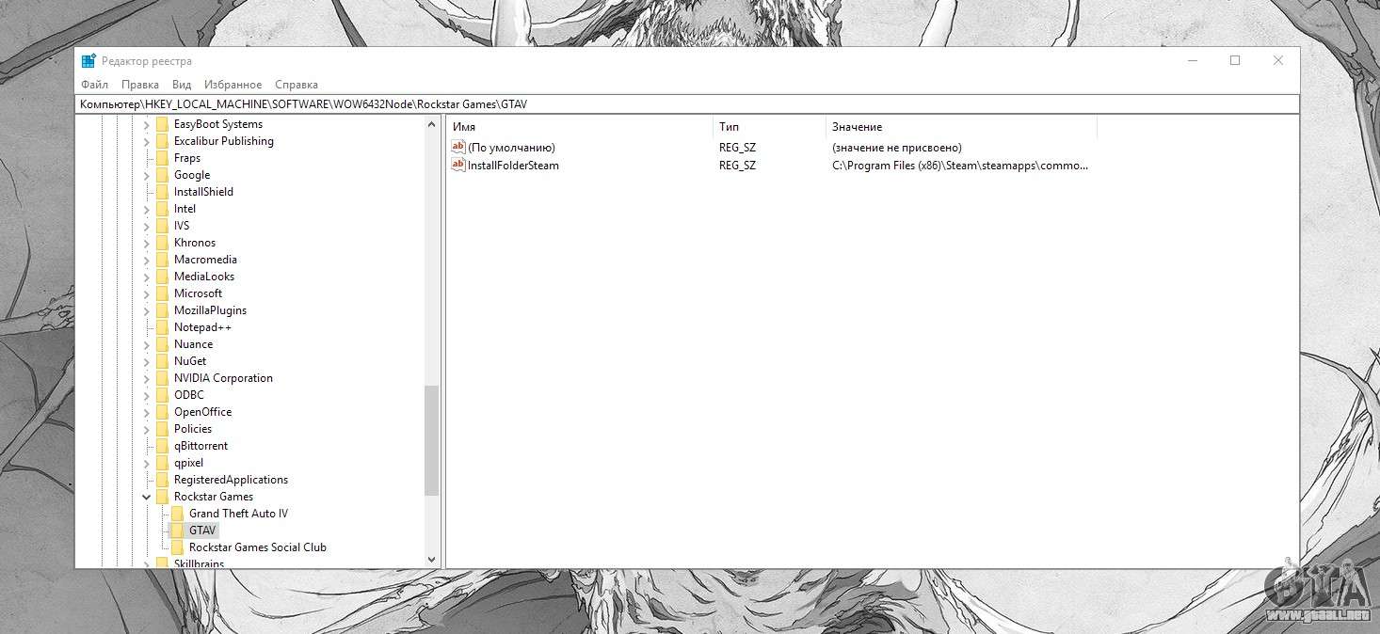Click the NuGet folder icon
1380x634 pixels.
163,361
